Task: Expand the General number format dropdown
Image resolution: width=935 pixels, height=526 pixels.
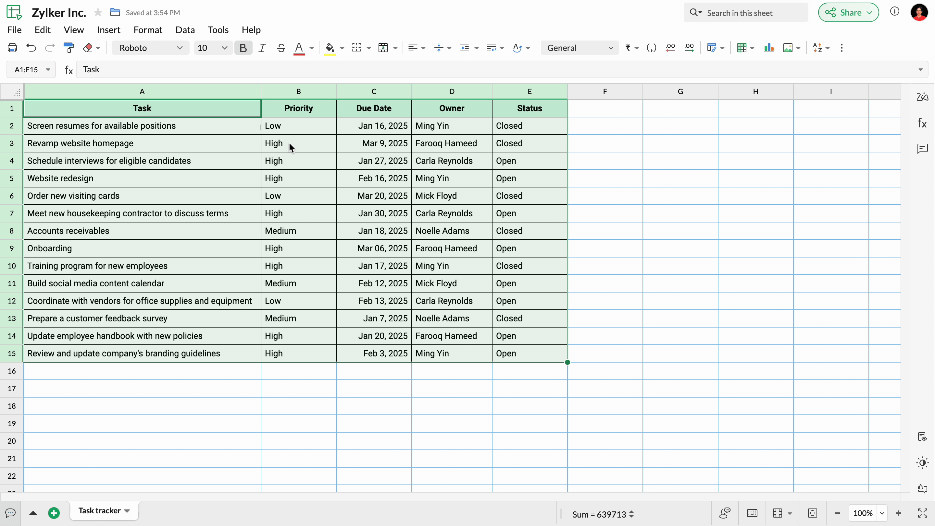Action: (579, 48)
